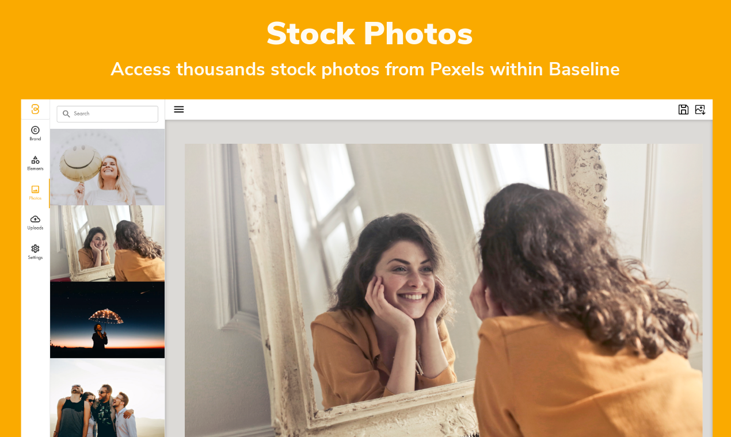Select the lit umbrella night photo
The width and height of the screenshot is (731, 437).
click(x=107, y=320)
